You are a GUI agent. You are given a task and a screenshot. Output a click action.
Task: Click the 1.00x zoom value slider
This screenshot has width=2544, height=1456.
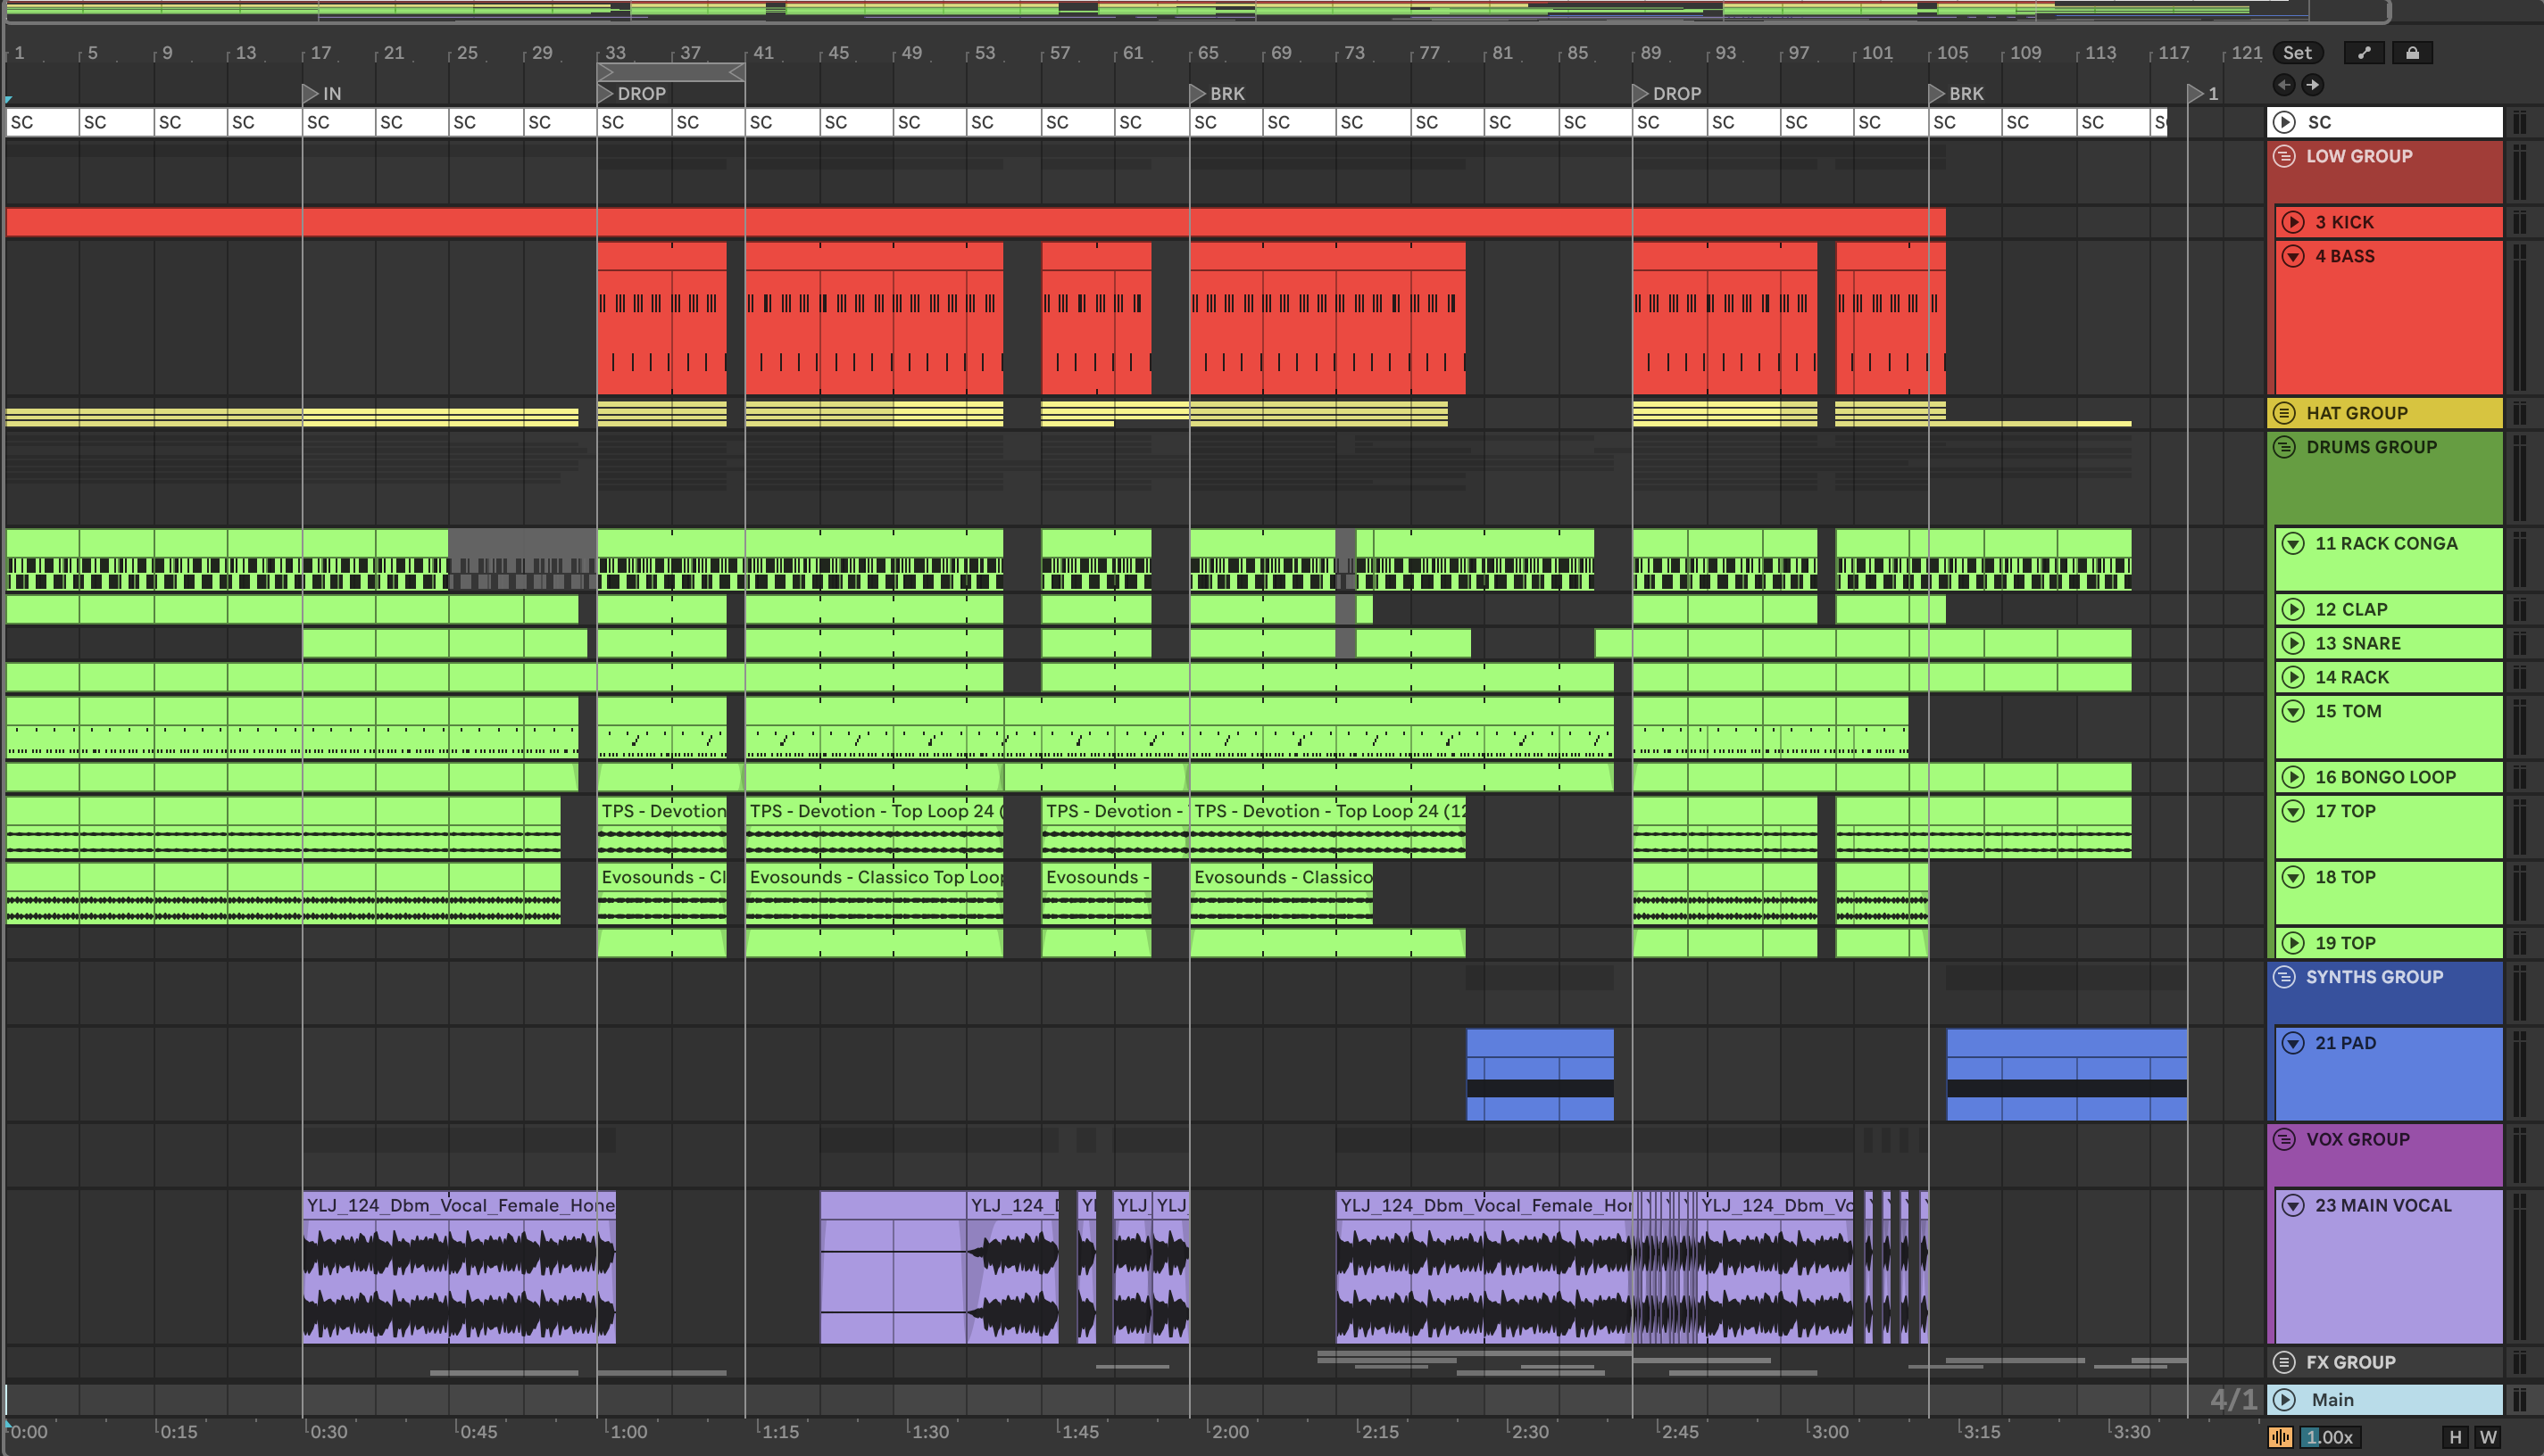coord(2329,1437)
